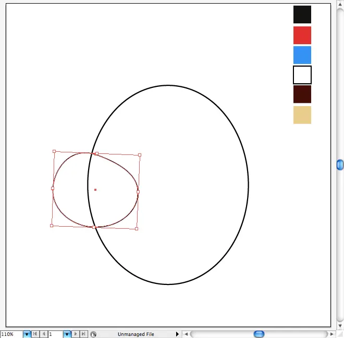This screenshot has width=344, height=338.
Task: Click the bottom-middle bounding box handle
Action: [x=94, y=227]
